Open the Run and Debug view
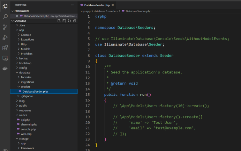241x151 pixels. pos(5,37)
